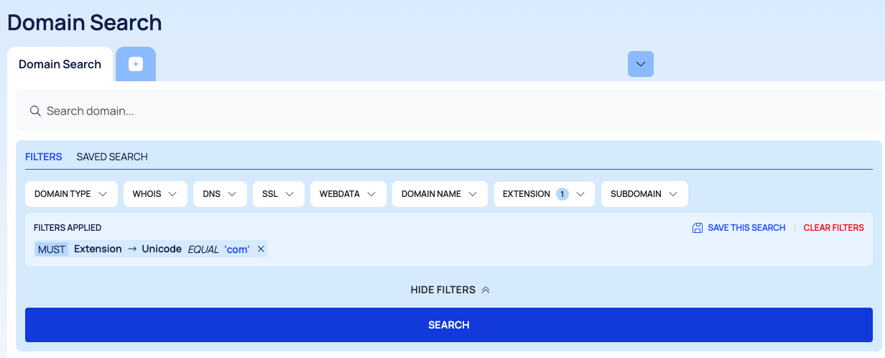Switch to the Domain Search tab

[60, 65]
